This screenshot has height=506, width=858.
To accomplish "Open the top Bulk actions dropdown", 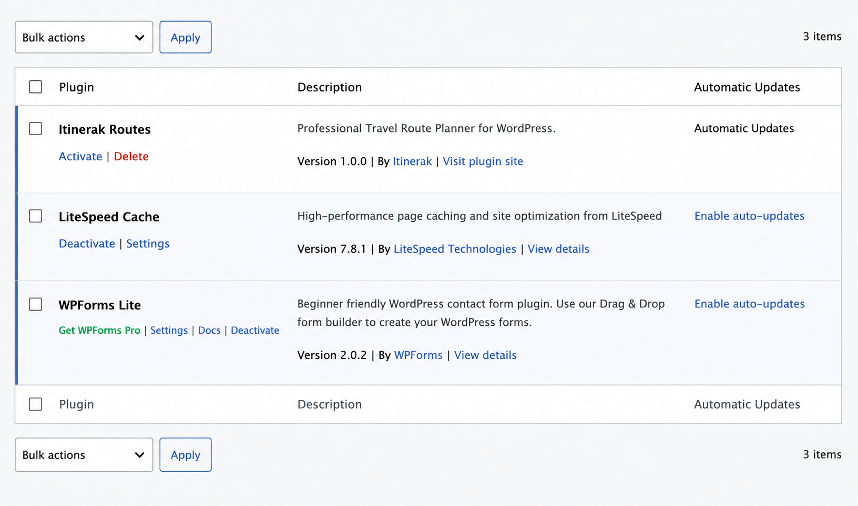I will (x=84, y=37).
